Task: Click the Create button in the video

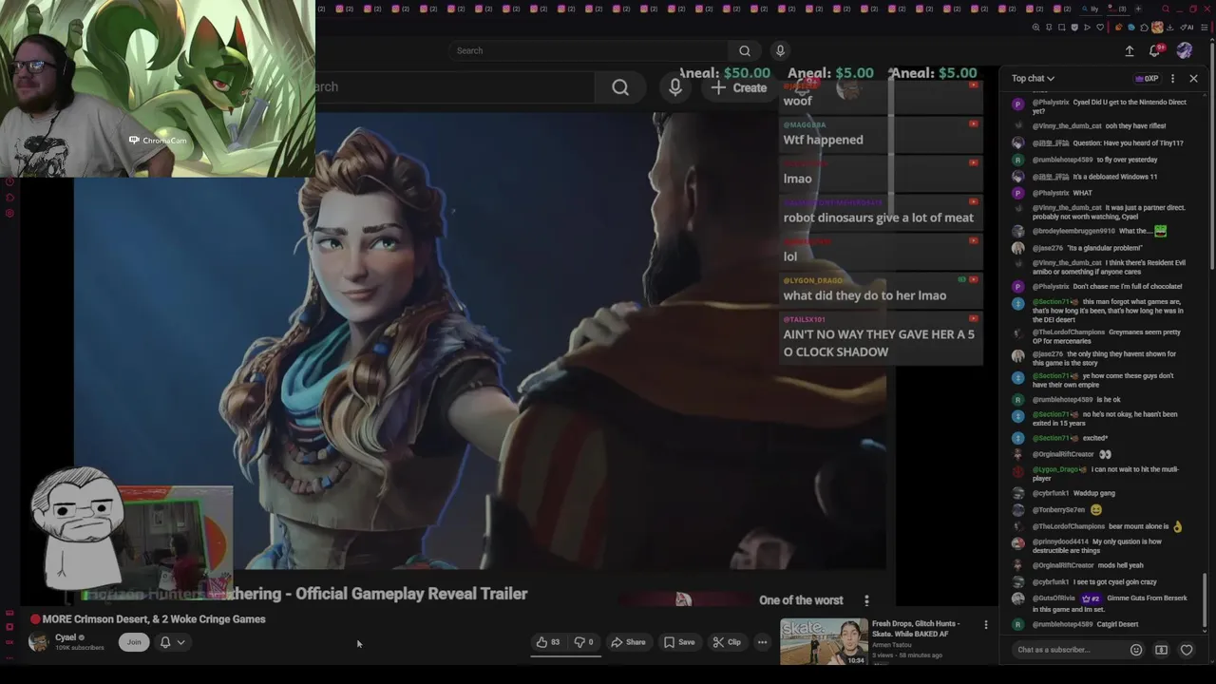Action: pos(738,87)
